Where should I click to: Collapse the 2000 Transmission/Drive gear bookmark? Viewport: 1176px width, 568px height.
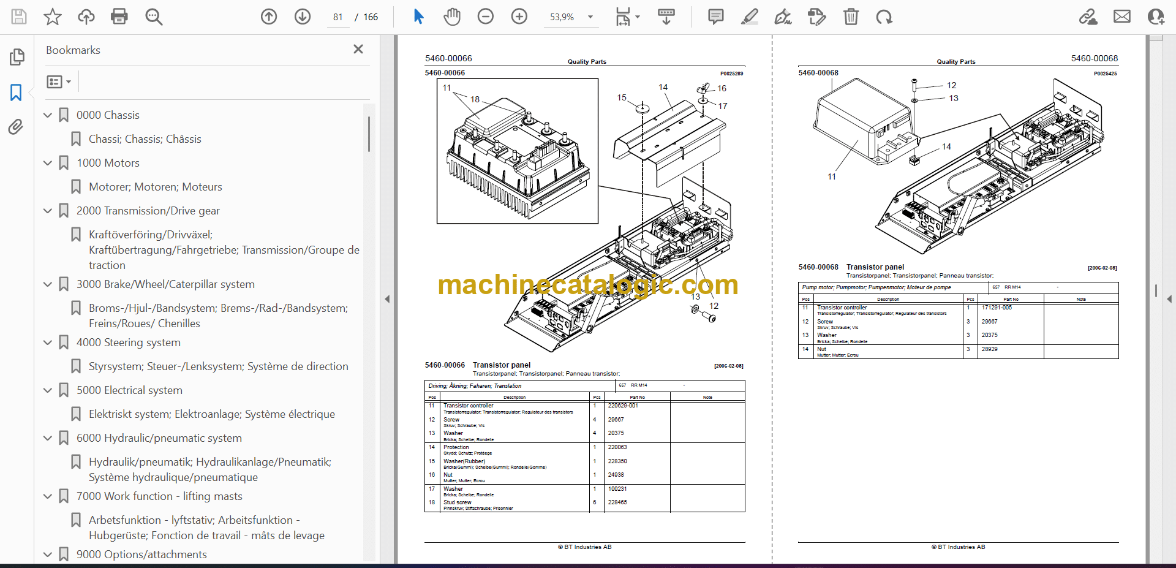(48, 211)
